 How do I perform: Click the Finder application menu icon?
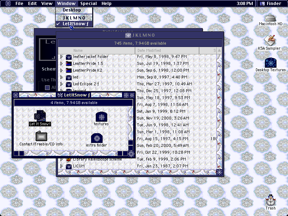tap(262, 3)
